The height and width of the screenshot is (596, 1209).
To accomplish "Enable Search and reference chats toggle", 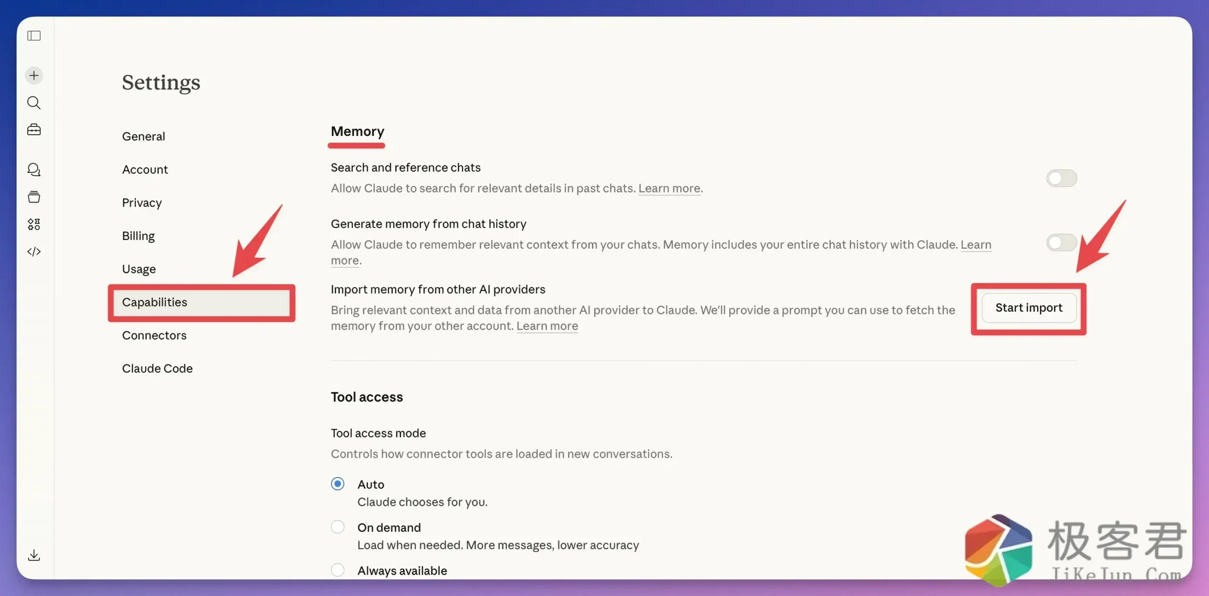I will coord(1061,179).
